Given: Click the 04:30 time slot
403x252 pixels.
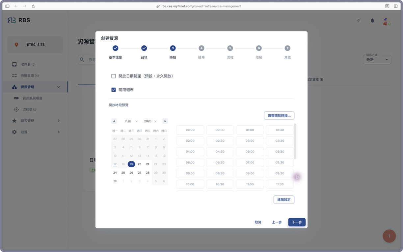Looking at the screenshot, I should tap(220, 152).
